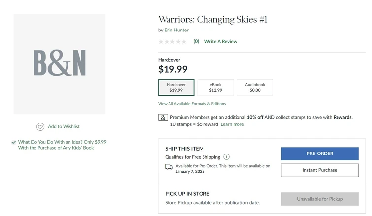Click the Instant Purchase button
Screen dimensions: 372x216
click(x=320, y=170)
